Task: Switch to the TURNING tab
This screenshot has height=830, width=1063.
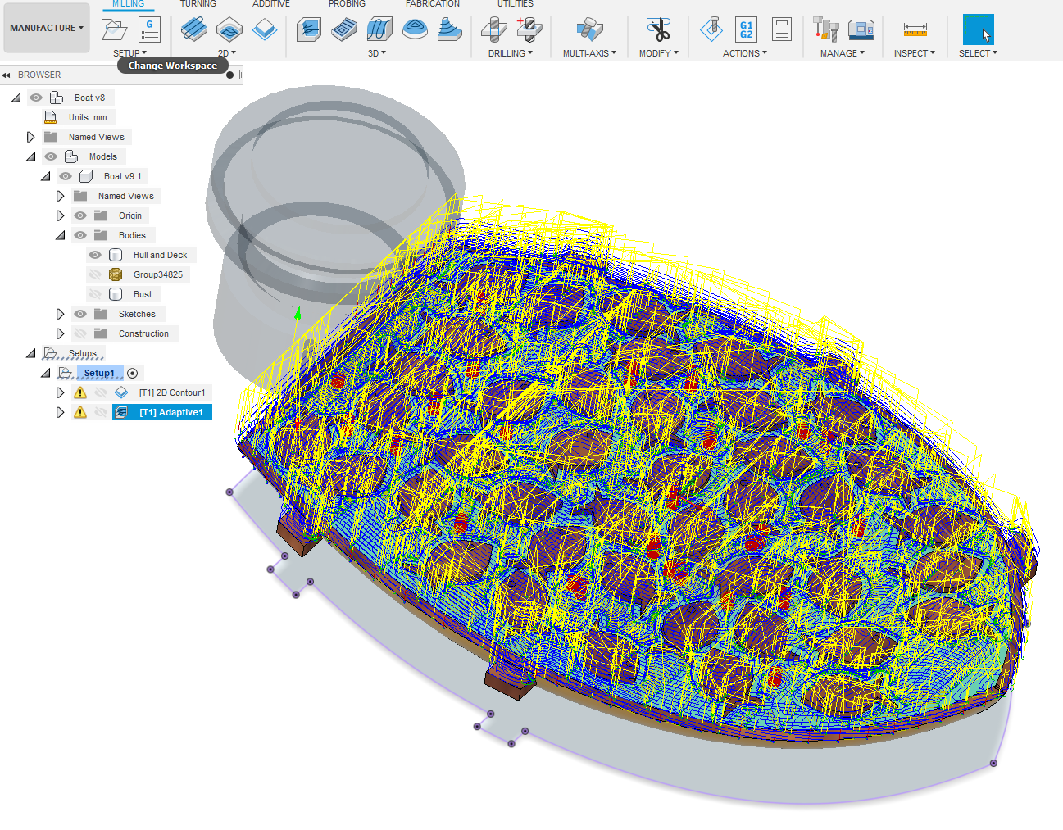Action: pyautogui.click(x=198, y=4)
